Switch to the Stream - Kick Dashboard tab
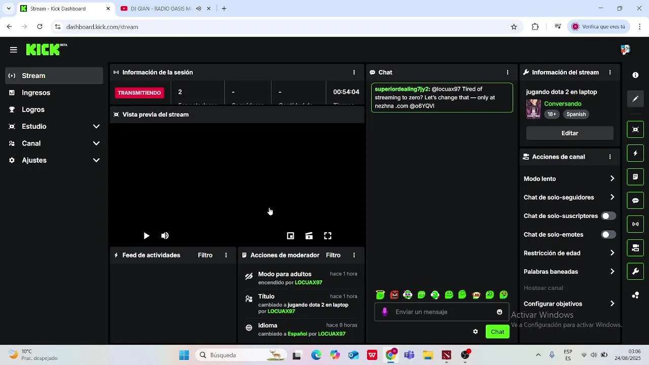 (65, 9)
